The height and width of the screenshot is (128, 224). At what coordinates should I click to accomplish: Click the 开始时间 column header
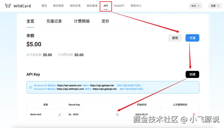pos(142,105)
